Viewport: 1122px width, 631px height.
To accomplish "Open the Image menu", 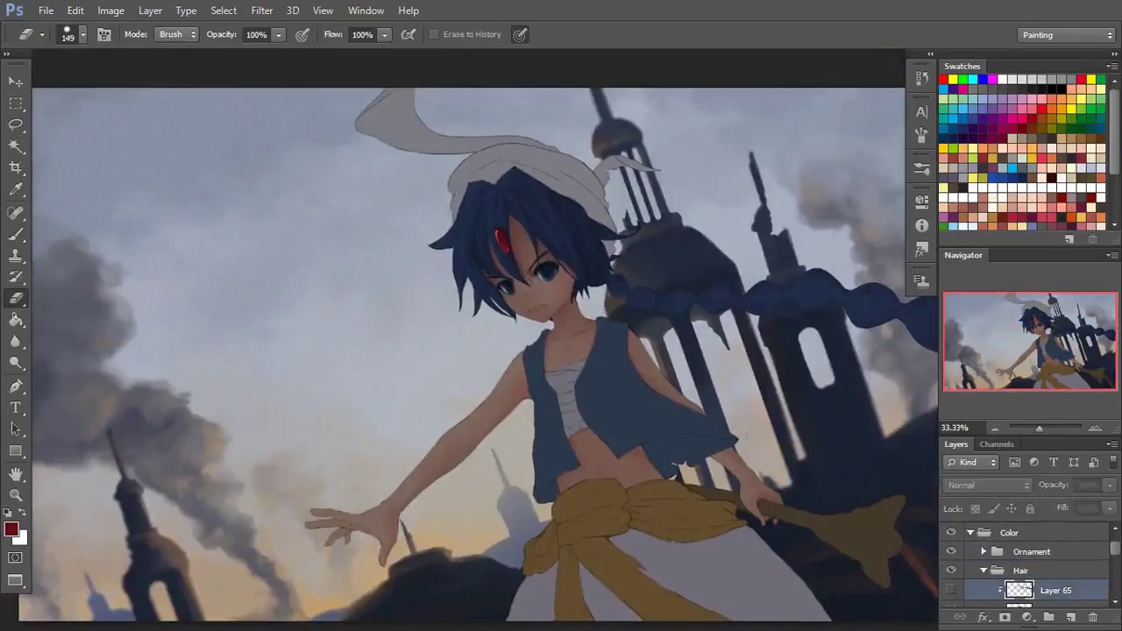I will tap(110, 11).
